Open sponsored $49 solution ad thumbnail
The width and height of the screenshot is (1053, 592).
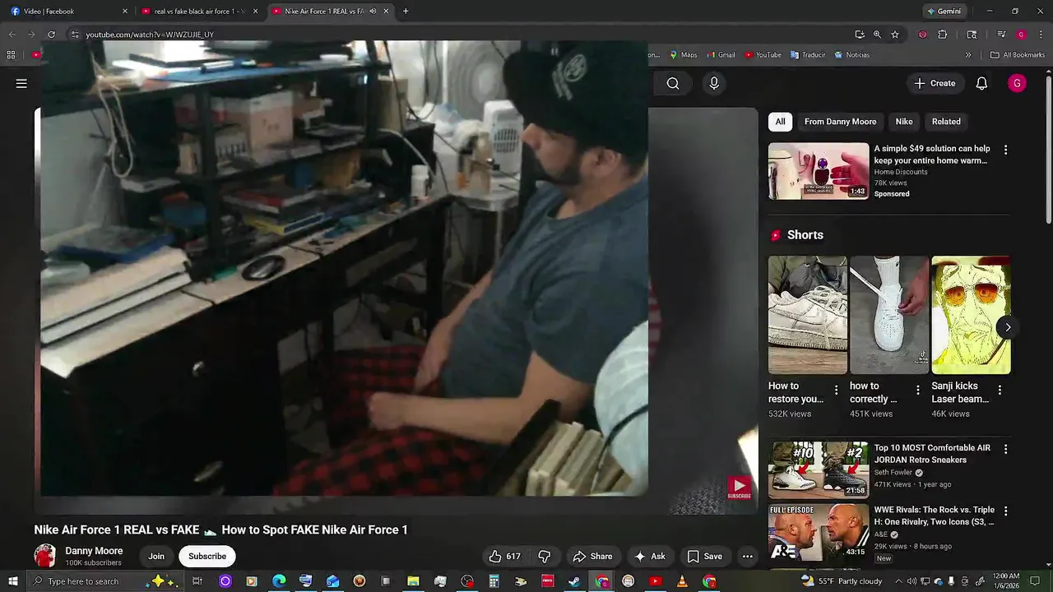[x=819, y=171]
